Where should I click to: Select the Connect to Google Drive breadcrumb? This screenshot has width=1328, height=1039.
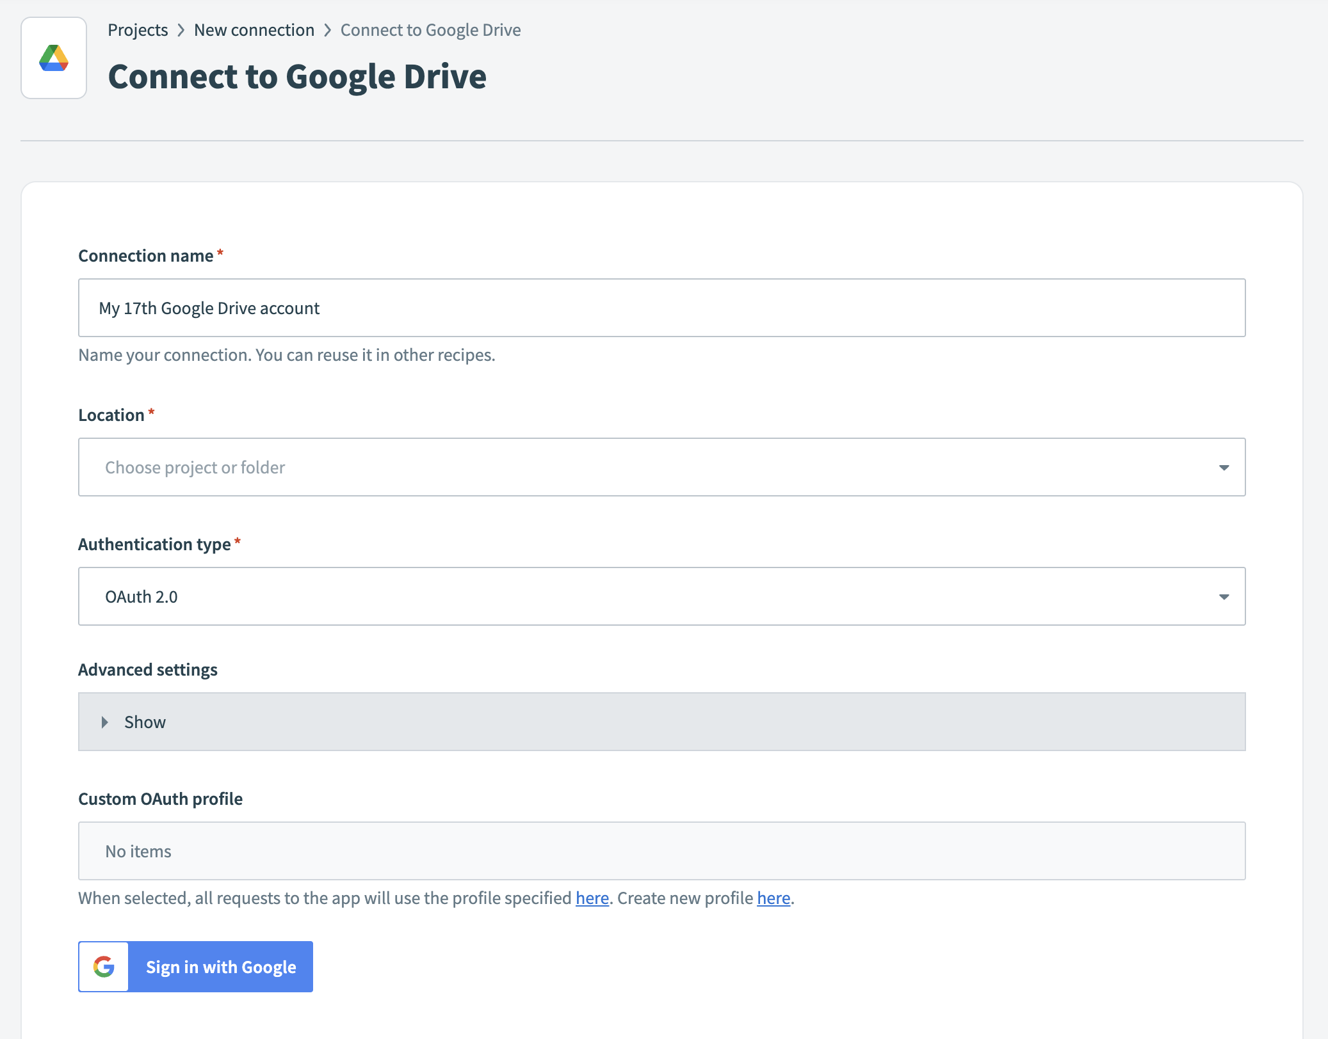point(430,29)
